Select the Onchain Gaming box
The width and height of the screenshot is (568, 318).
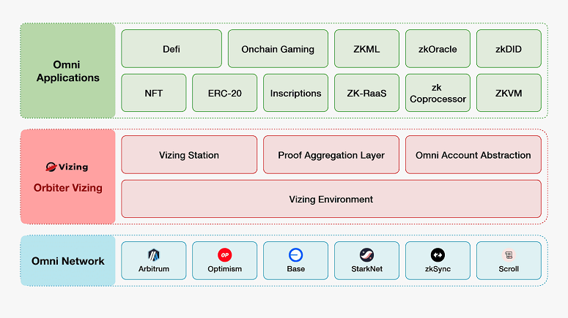pyautogui.click(x=278, y=49)
